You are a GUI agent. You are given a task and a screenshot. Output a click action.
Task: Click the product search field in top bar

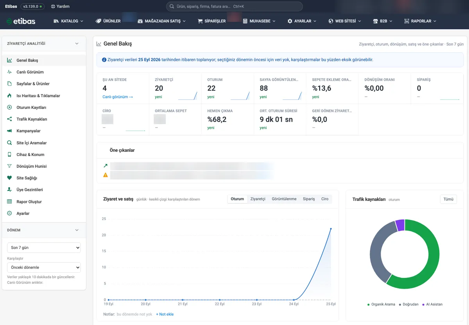point(234,7)
